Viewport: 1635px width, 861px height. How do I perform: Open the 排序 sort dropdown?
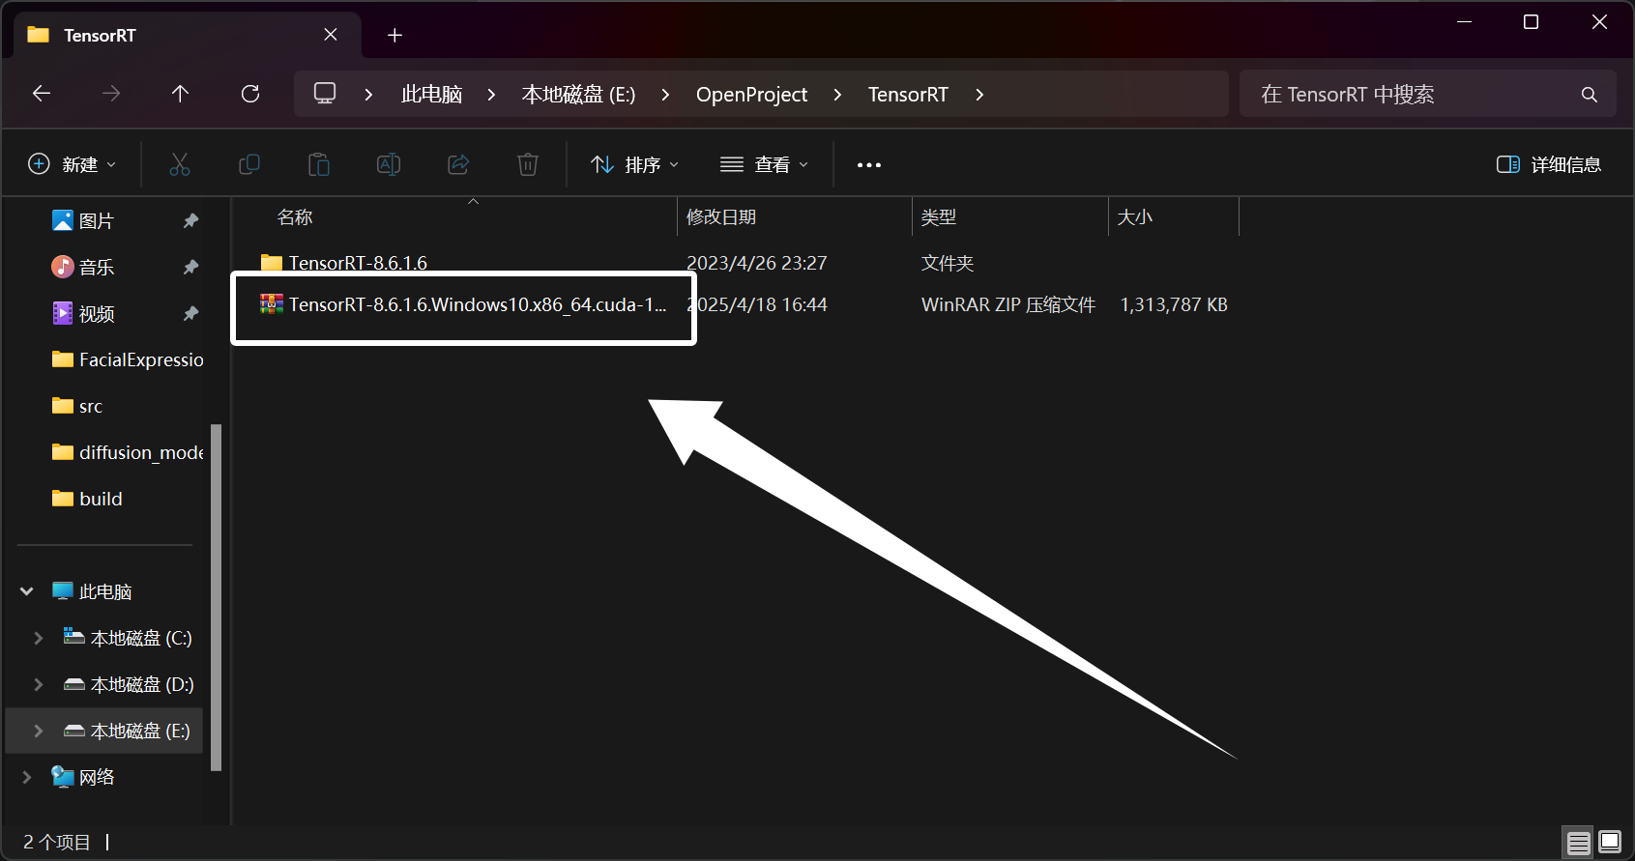(x=635, y=164)
